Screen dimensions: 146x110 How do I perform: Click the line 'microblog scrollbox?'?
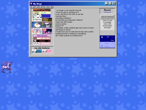point(63,18)
